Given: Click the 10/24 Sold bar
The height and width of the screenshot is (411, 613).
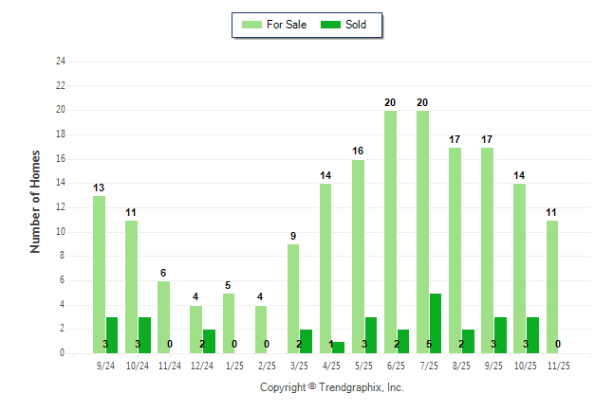Looking at the screenshot, I should (x=144, y=335).
